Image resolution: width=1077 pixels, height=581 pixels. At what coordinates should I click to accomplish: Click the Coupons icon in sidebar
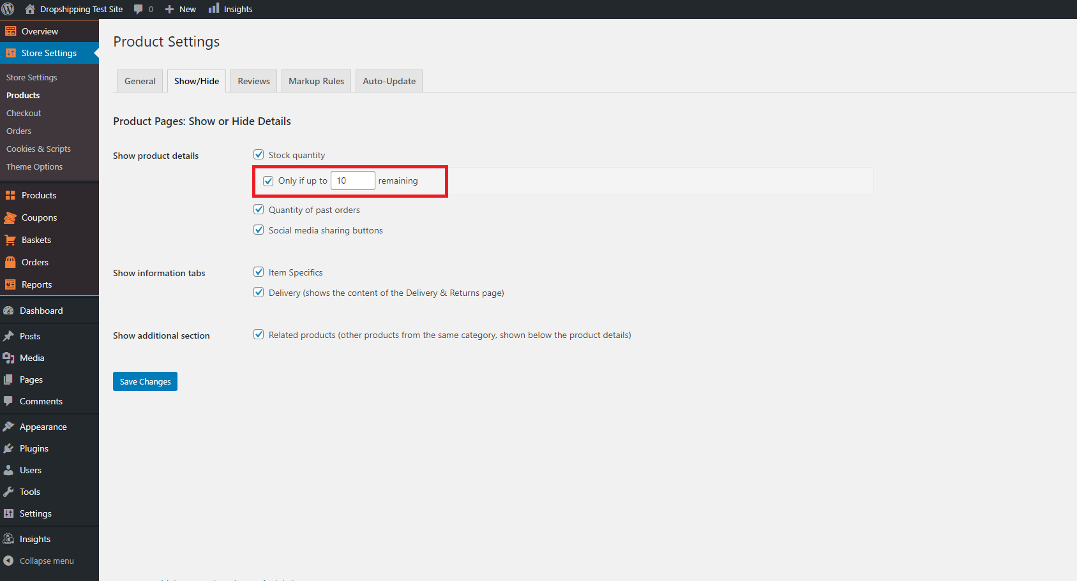coord(10,217)
